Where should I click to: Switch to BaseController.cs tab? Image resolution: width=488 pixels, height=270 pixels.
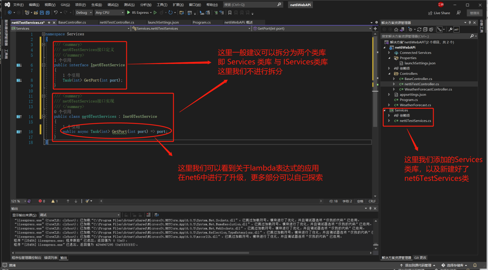pos(72,22)
